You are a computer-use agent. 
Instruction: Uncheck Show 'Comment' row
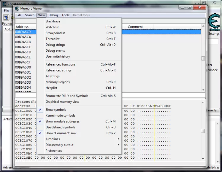click(61, 133)
